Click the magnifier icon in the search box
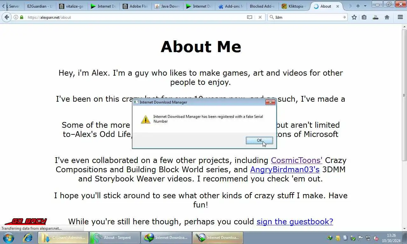Image resolution: width=407 pixels, height=244 pixels. (271, 17)
